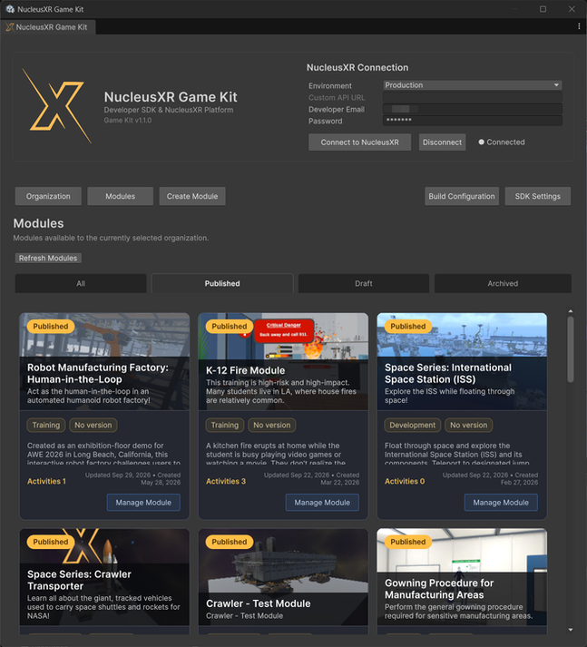Click title 'Robot Manufacturing Factory: Human-in-the-Loop'

pyautogui.click(x=98, y=374)
